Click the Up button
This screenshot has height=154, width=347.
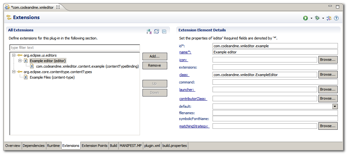point(155,84)
